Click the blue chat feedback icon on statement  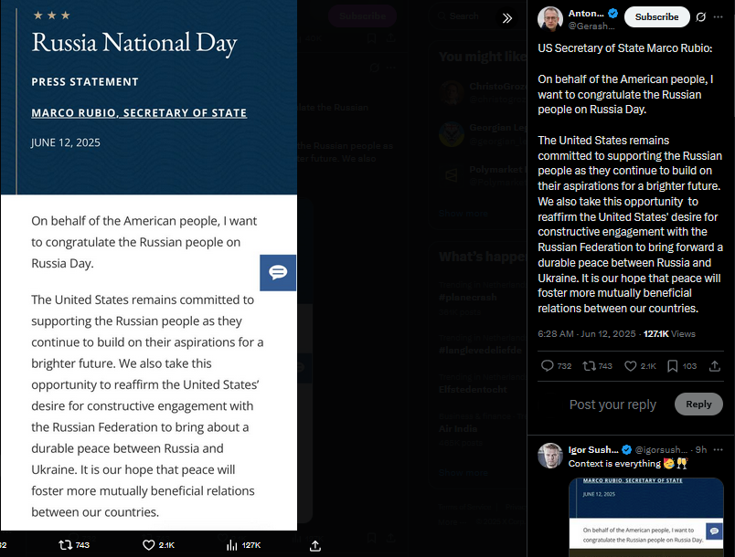(x=278, y=272)
